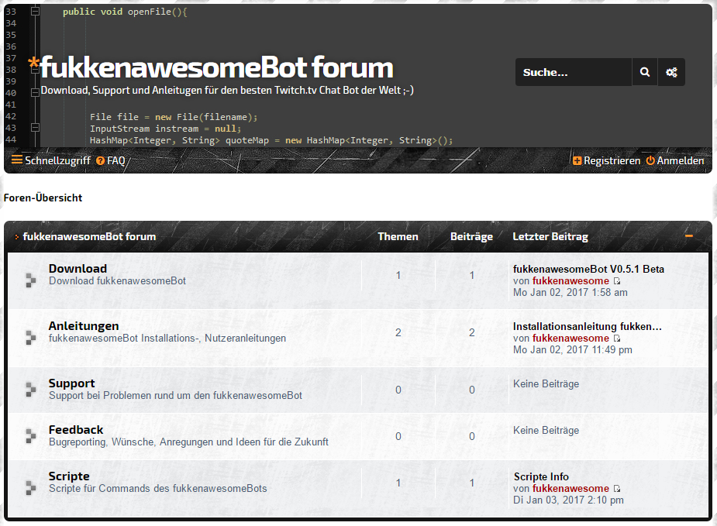This screenshot has width=717, height=526.
Task: View latest post icon in Download row
Action: click(617, 281)
